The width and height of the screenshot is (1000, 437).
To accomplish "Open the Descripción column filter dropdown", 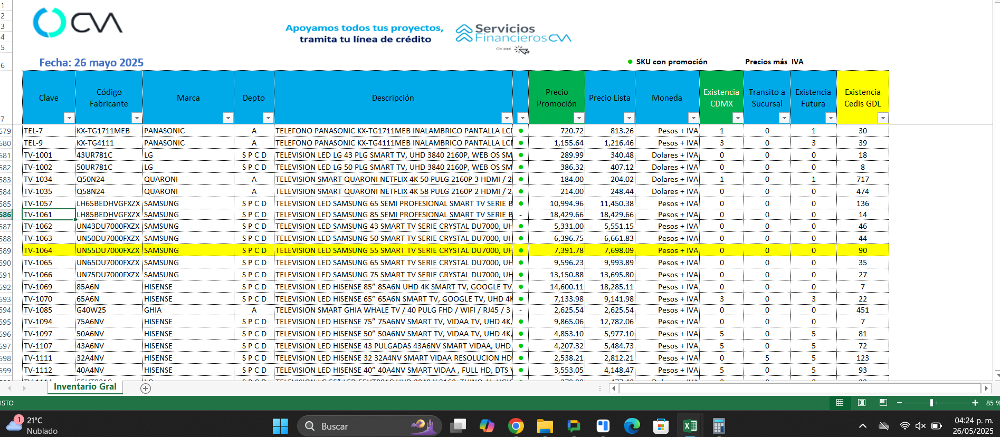I will pos(507,118).
